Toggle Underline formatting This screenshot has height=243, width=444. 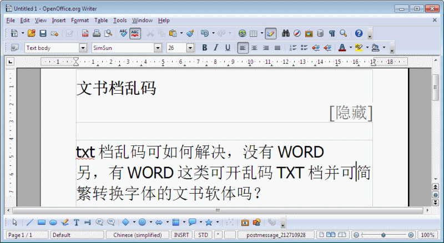click(x=228, y=48)
